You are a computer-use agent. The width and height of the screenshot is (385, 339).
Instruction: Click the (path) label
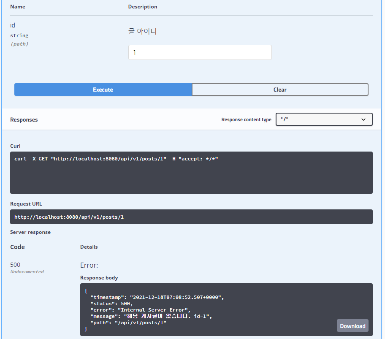pos(19,44)
